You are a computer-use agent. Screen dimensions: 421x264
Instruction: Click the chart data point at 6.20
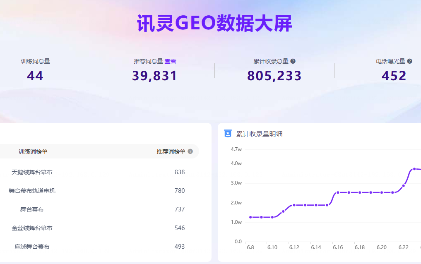(x=382, y=193)
